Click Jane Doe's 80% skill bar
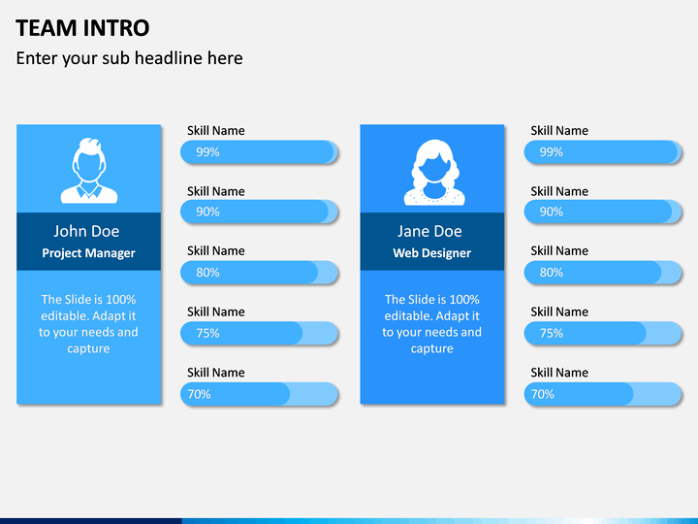This screenshot has height=524, width=698. point(603,273)
